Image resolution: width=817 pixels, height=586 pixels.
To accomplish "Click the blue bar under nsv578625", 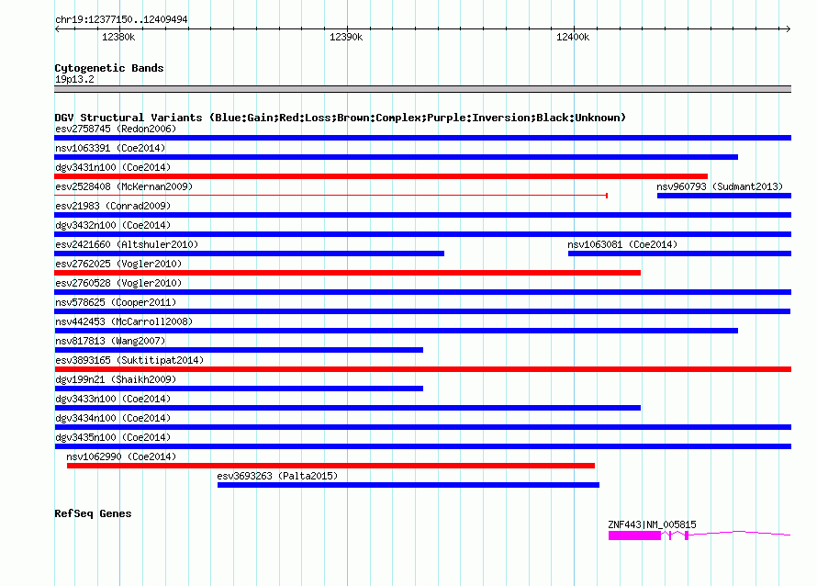I will (422, 311).
